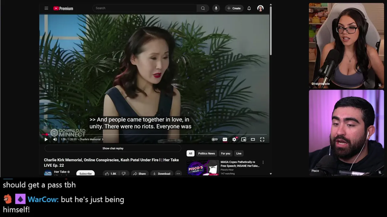Click muted mic icon on Straighterade camera

tap(380, 85)
